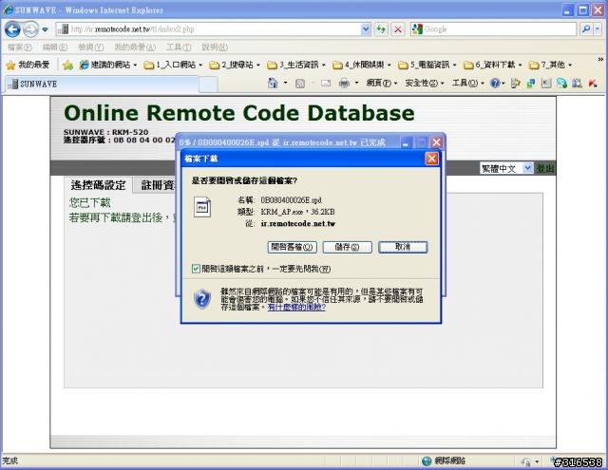This screenshot has width=608, height=470.
Task: Open the 工具(T) menu in the menu bar
Action: tap(179, 47)
